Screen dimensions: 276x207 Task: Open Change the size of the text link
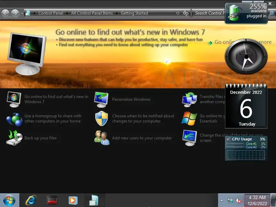(212, 138)
